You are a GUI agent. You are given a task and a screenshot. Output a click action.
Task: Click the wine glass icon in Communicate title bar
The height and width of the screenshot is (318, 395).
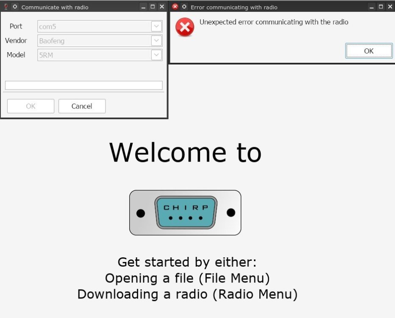(x=6, y=7)
